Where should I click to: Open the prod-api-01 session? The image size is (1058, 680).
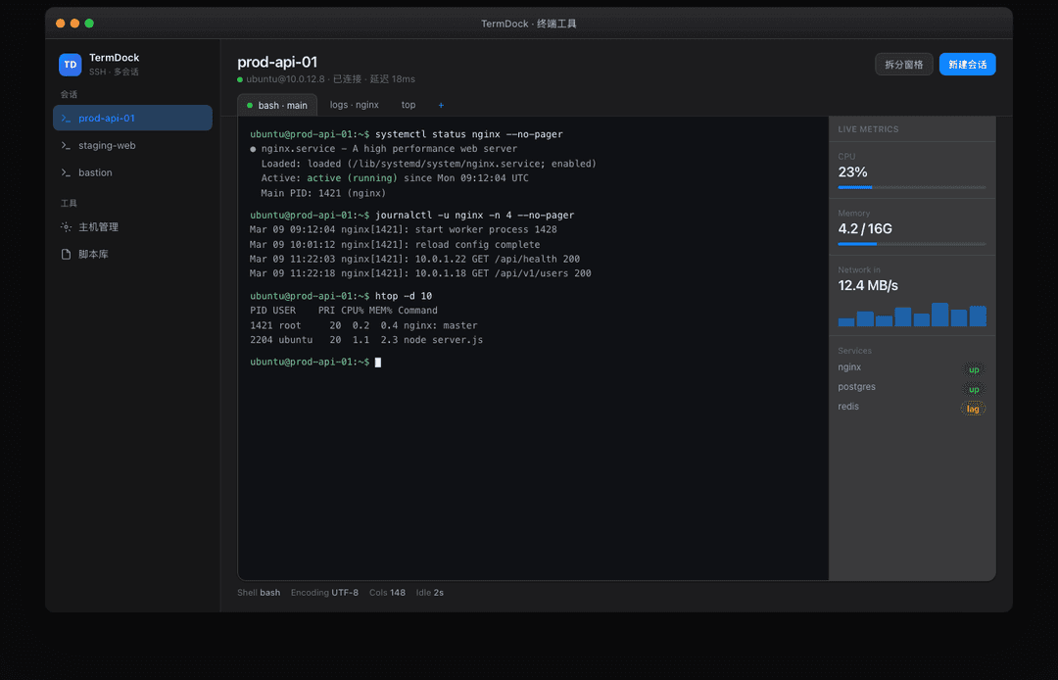(x=132, y=118)
